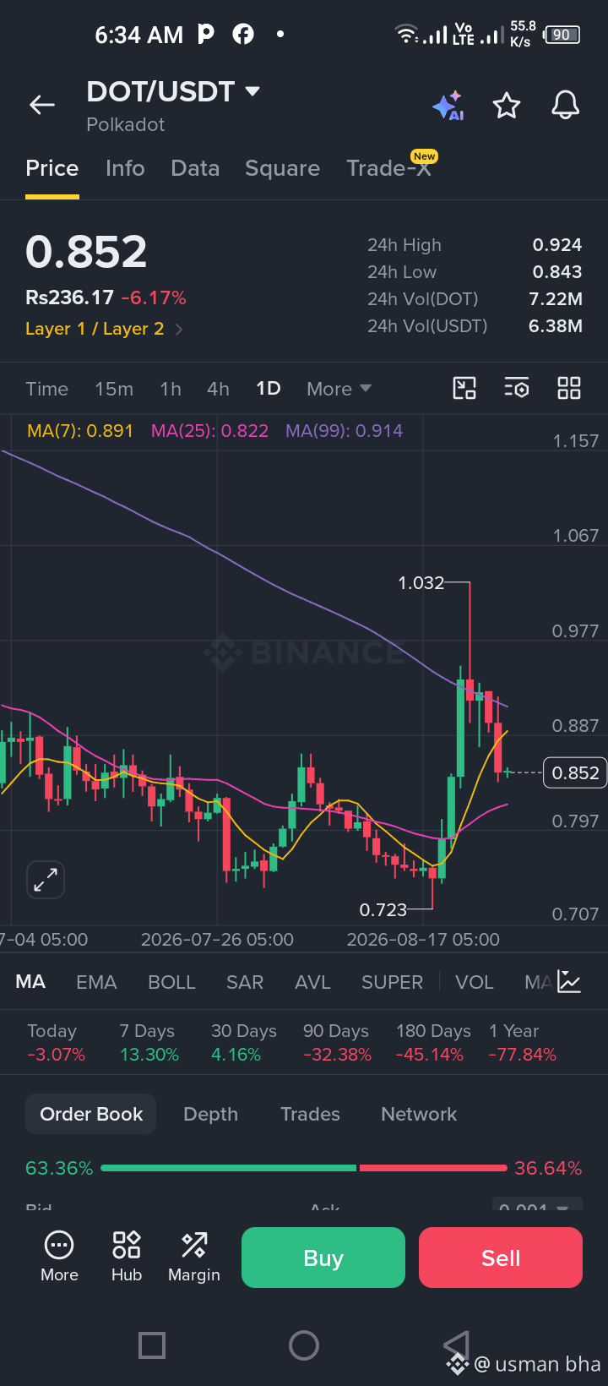Select the Time chart interval
Viewport: 608px width, 1386px height.
click(x=46, y=389)
